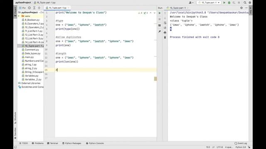Screen dimensions: 266x149
Task: Hide the Run panel with minimize icon
Action: [x=246, y=8]
